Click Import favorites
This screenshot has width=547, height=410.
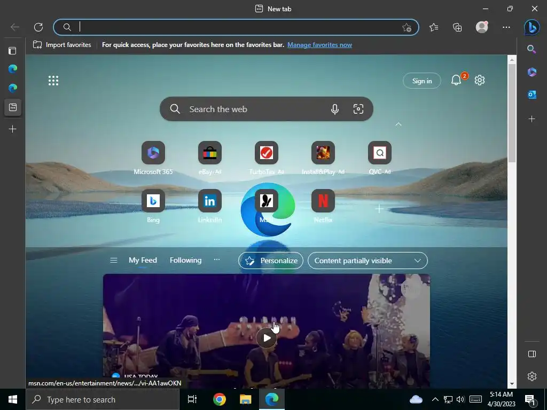62,45
